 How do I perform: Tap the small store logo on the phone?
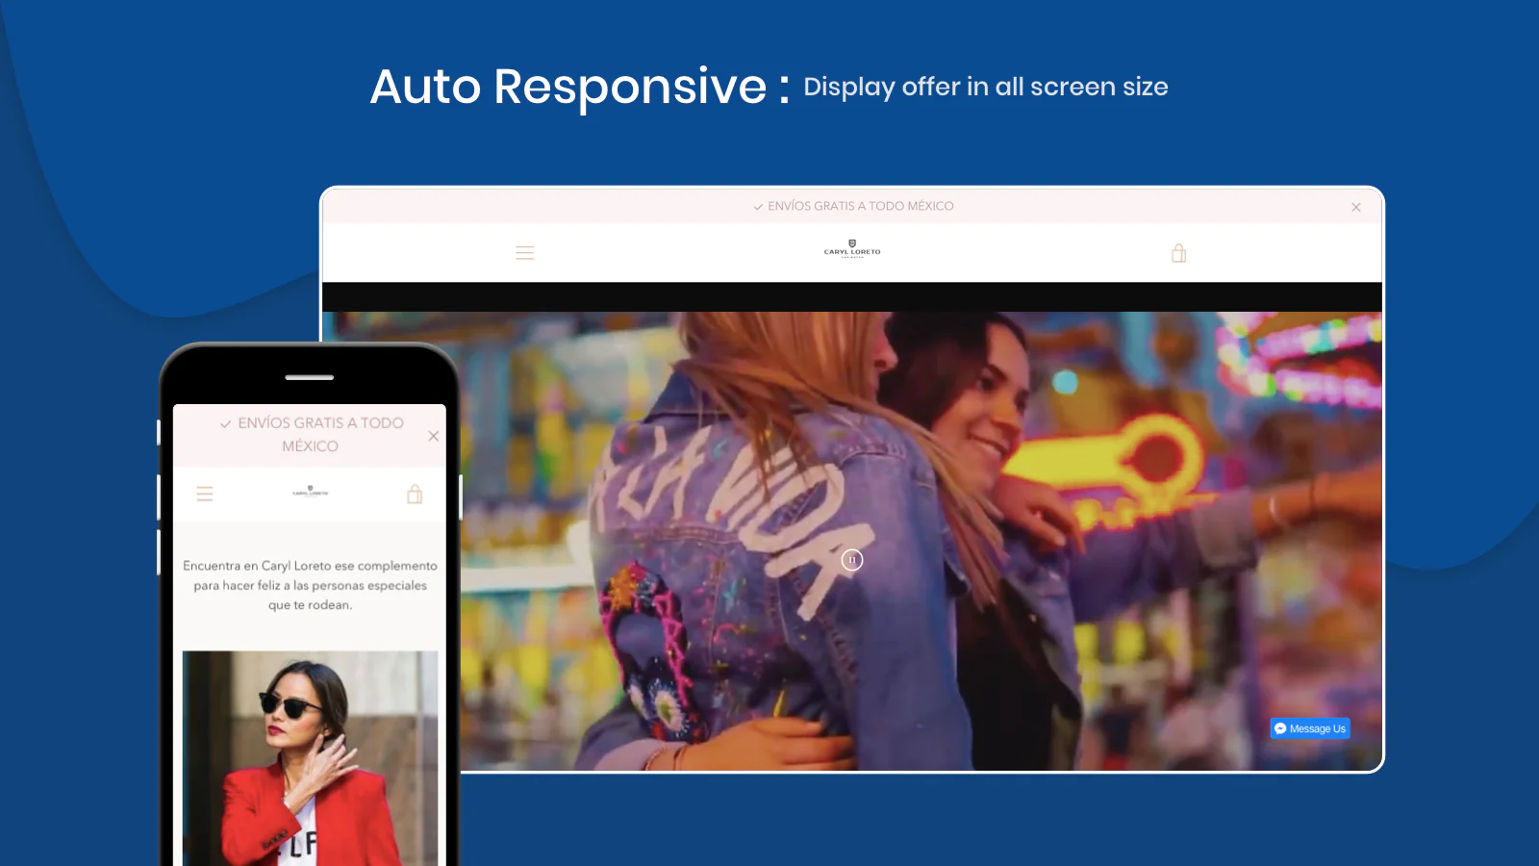pyautogui.click(x=310, y=492)
